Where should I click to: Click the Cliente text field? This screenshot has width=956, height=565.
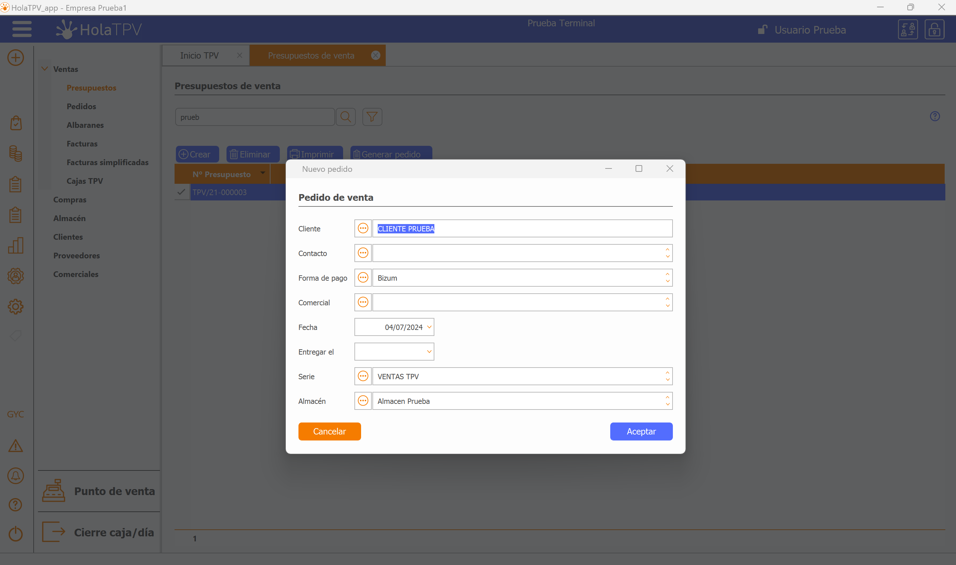(x=522, y=228)
